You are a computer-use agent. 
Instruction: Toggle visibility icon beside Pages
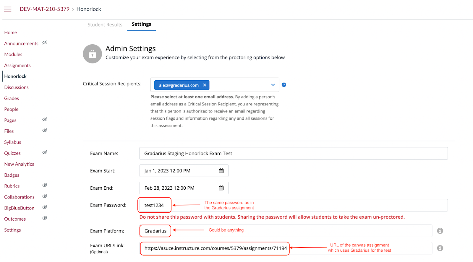click(45, 120)
